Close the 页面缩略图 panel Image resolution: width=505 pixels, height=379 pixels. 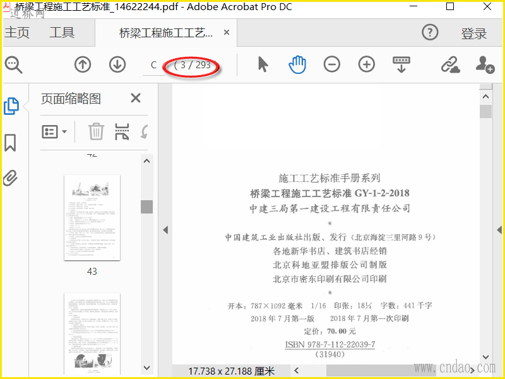pos(136,98)
